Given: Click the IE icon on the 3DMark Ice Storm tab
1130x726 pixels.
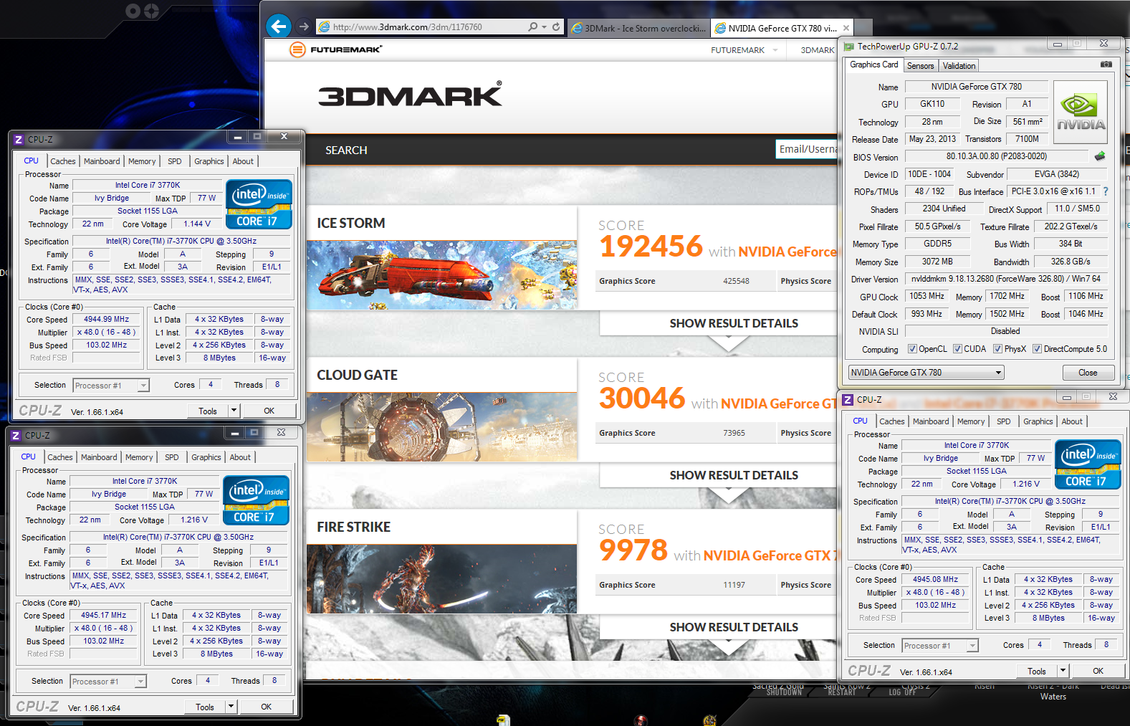Looking at the screenshot, I should (x=577, y=28).
